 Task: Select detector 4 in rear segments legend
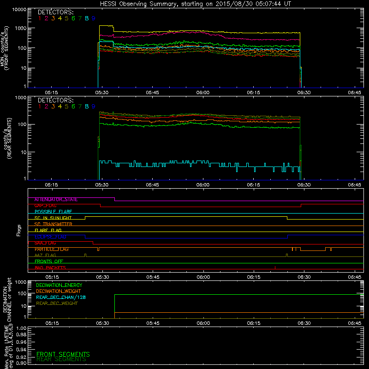coord(60,107)
